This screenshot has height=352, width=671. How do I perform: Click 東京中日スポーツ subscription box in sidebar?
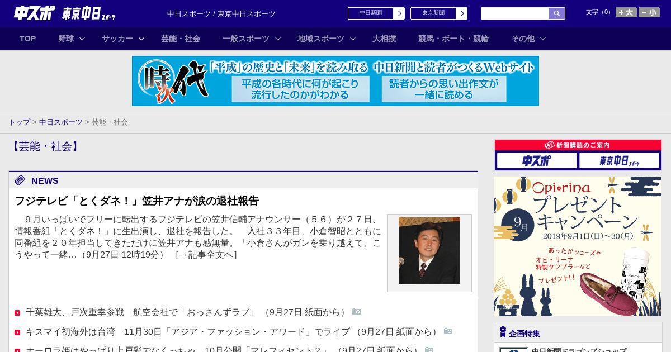coord(620,161)
